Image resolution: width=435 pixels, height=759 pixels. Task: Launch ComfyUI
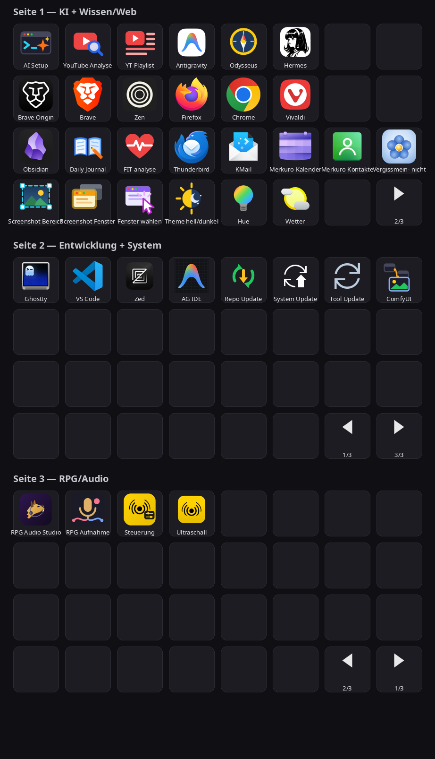399,280
